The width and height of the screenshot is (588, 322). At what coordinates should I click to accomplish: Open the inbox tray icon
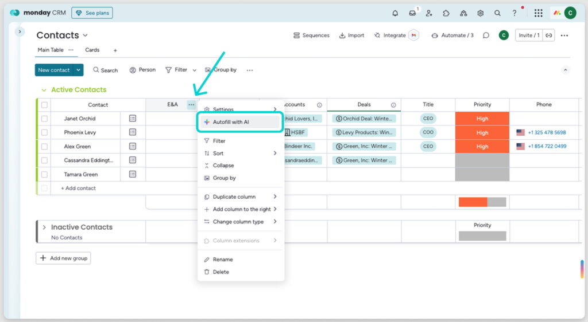coord(412,13)
